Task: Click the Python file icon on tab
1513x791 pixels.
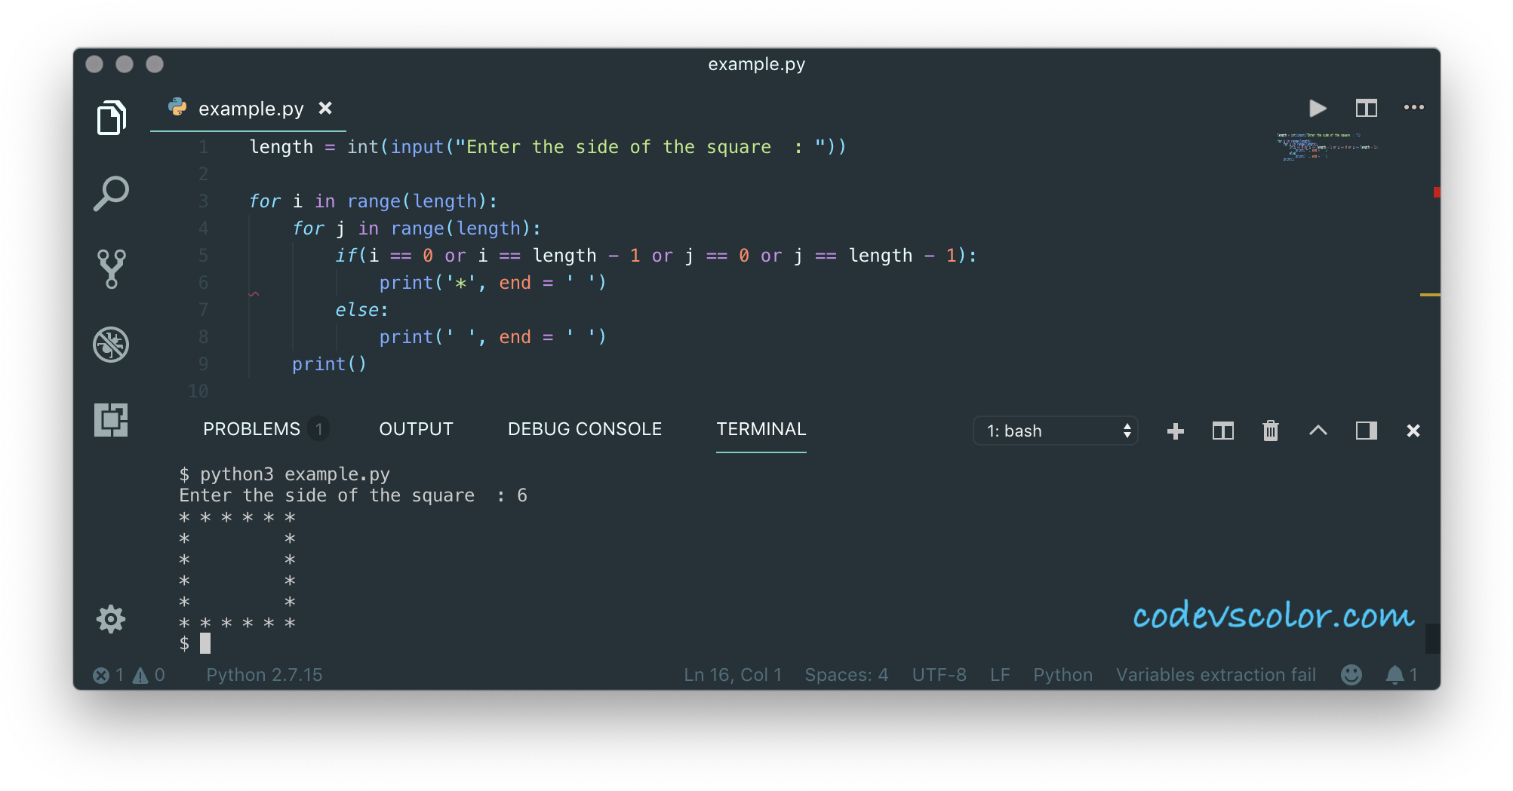Action: pos(178,108)
